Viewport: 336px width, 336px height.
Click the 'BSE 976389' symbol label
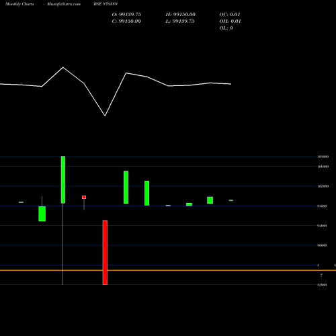[x=106, y=4]
